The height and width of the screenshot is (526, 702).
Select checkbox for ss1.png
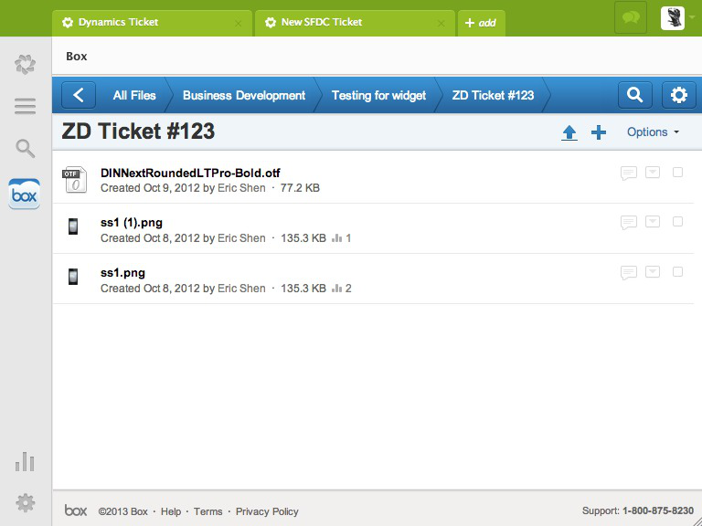click(x=678, y=272)
